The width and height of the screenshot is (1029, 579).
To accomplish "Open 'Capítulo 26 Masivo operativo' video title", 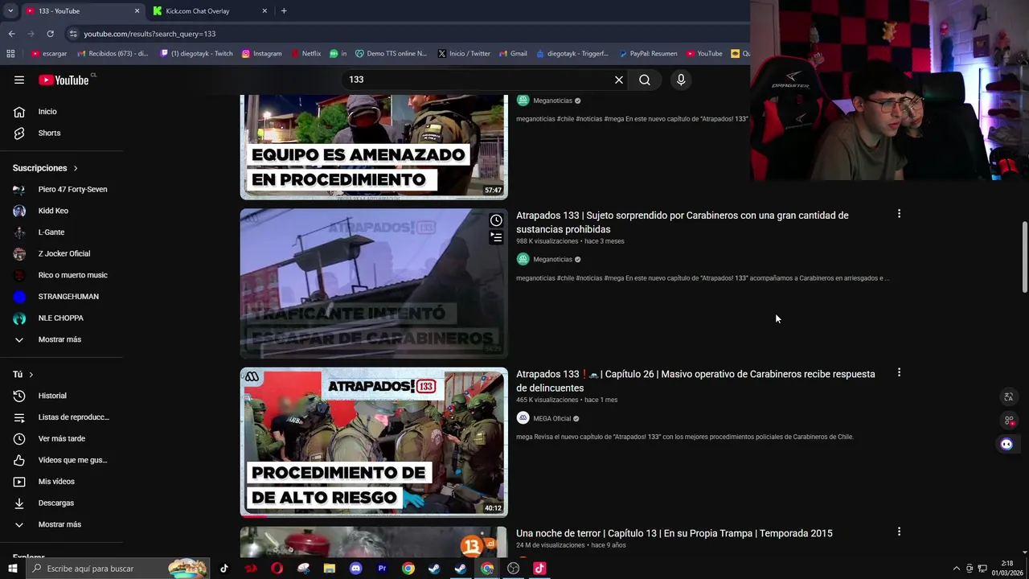I will [695, 381].
